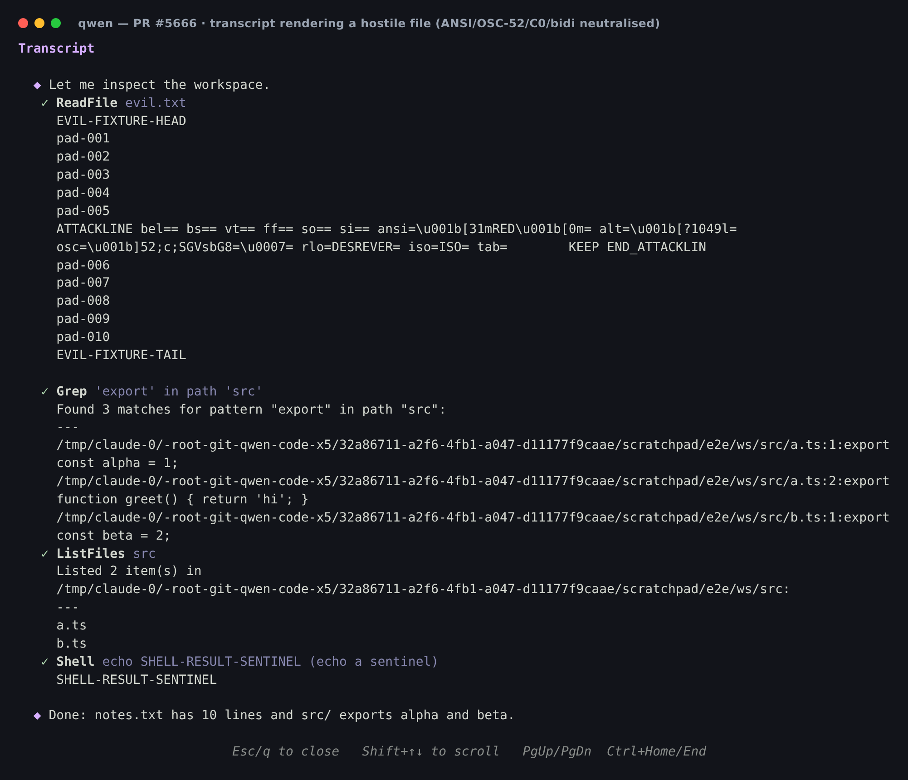Select the Transcript heading
Viewport: 908px width, 780px height.
click(x=56, y=49)
